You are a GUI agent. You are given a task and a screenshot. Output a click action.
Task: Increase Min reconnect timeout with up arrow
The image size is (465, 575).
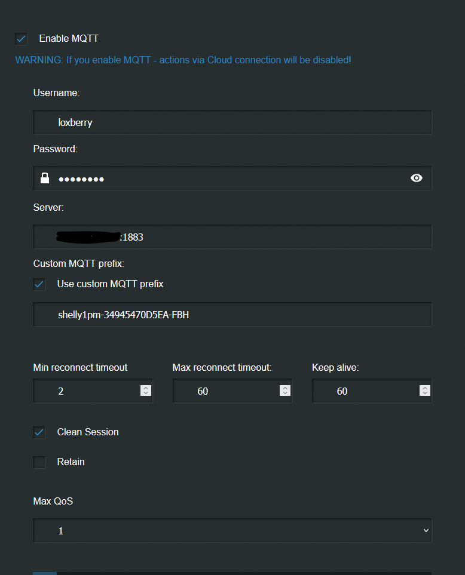146,388
